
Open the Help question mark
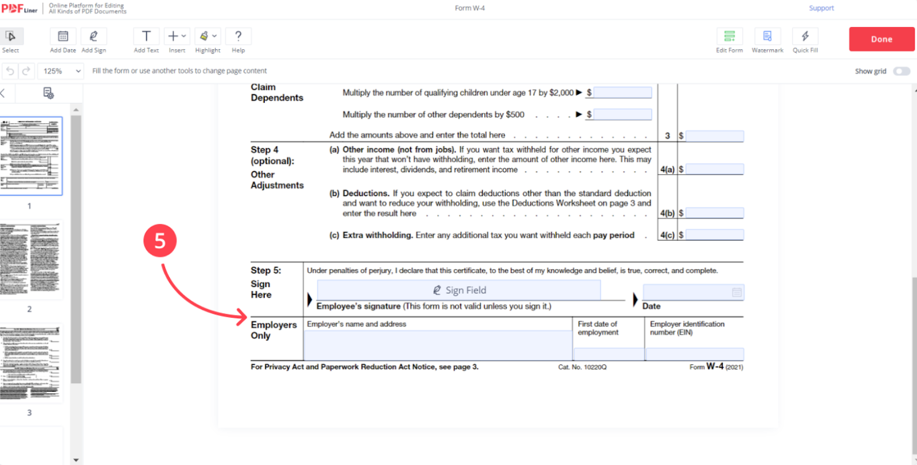click(x=238, y=37)
